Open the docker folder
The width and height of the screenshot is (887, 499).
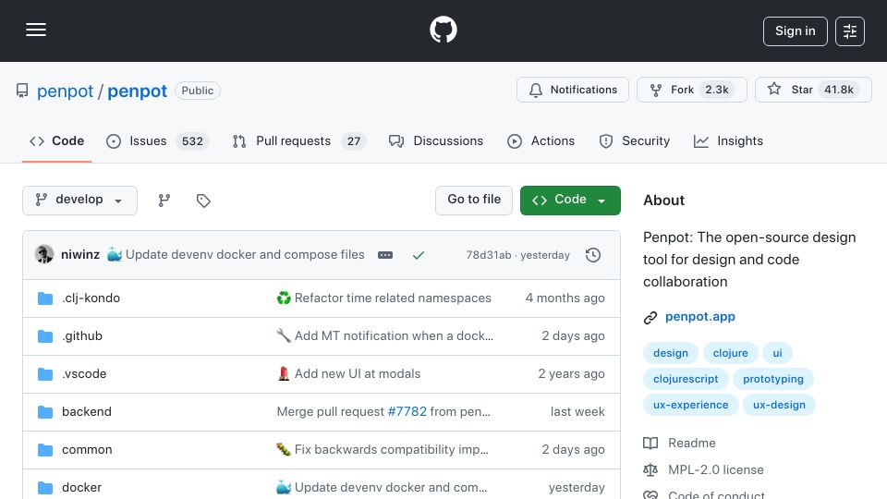tap(81, 488)
